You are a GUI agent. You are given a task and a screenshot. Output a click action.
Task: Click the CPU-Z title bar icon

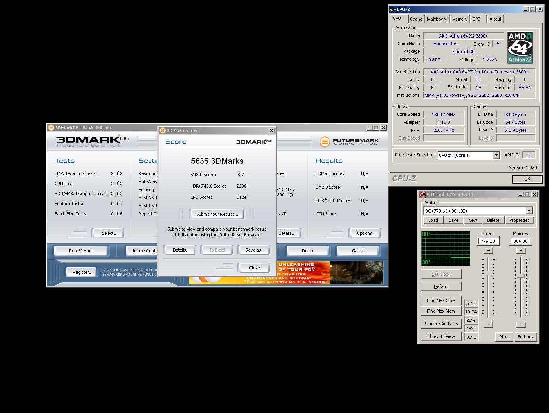tap(392, 9)
